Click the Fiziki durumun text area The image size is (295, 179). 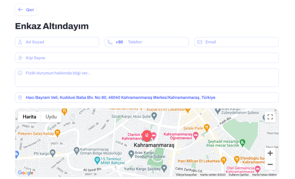click(147, 78)
